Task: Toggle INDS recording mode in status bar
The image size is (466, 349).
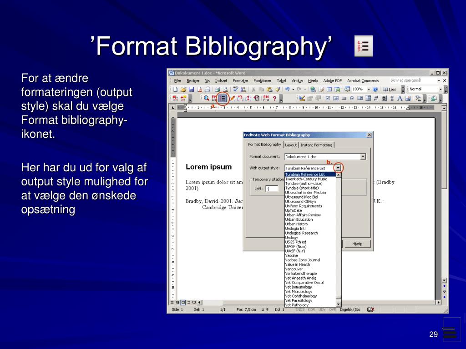Action: pyautogui.click(x=300, y=309)
